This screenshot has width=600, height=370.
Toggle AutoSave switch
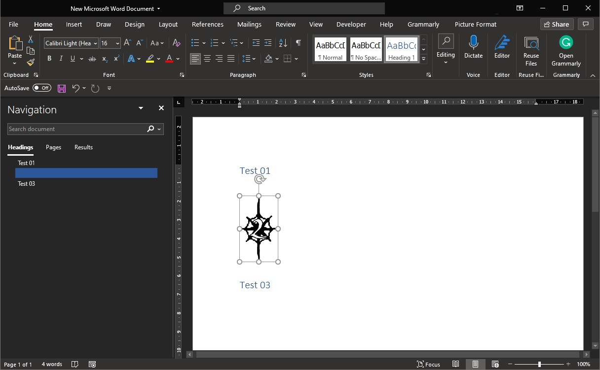42,88
